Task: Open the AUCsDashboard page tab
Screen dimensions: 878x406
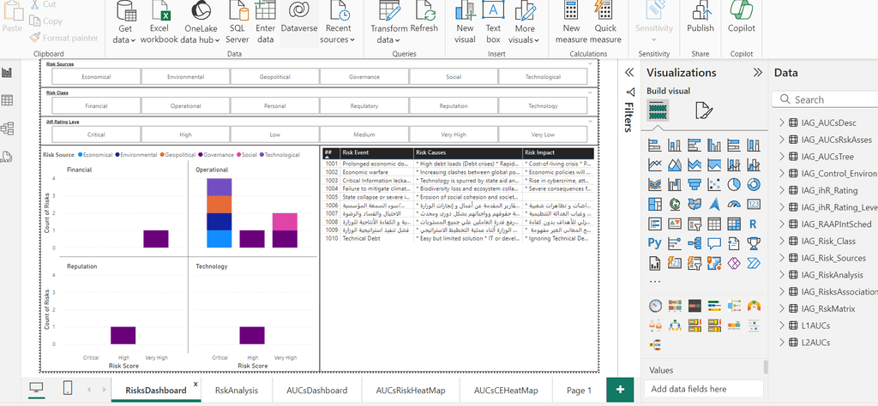Action: (317, 391)
